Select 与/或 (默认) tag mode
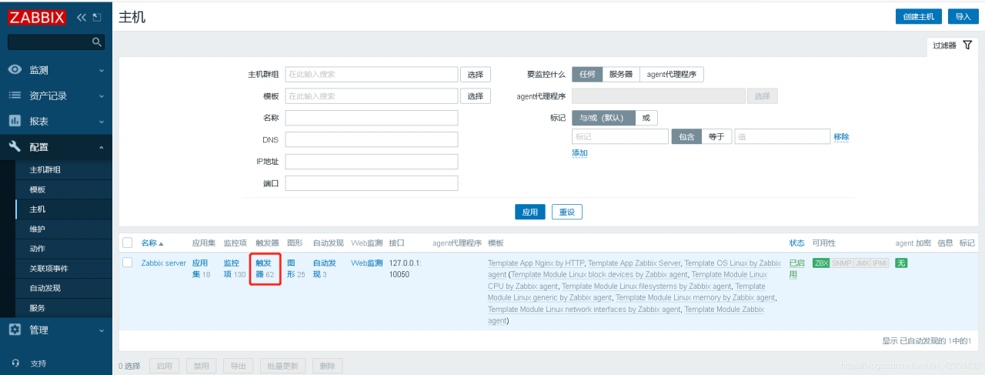Image resolution: width=985 pixels, height=375 pixels. [x=604, y=118]
